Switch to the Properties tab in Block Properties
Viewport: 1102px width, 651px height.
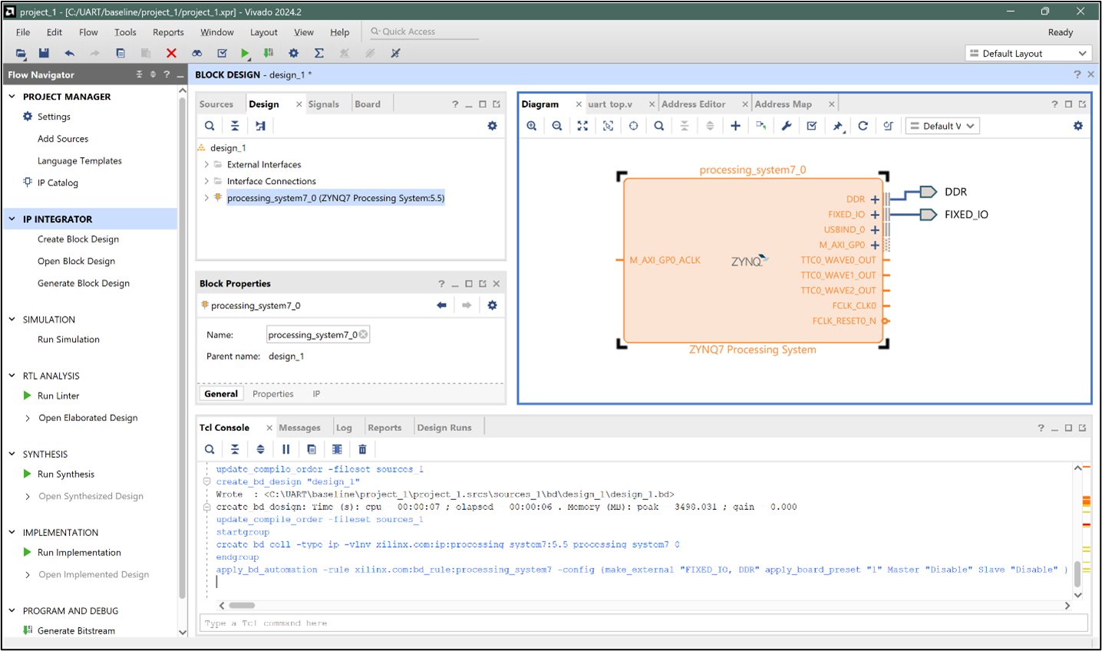click(273, 394)
